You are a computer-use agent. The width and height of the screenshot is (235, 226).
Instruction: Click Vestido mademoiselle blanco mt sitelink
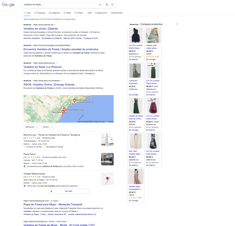coord(82,214)
